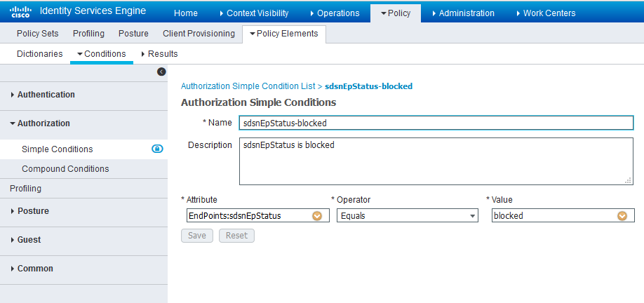The width and height of the screenshot is (644, 303).
Task: Click the lock icon beside Simple Conditions
Action: [x=158, y=149]
